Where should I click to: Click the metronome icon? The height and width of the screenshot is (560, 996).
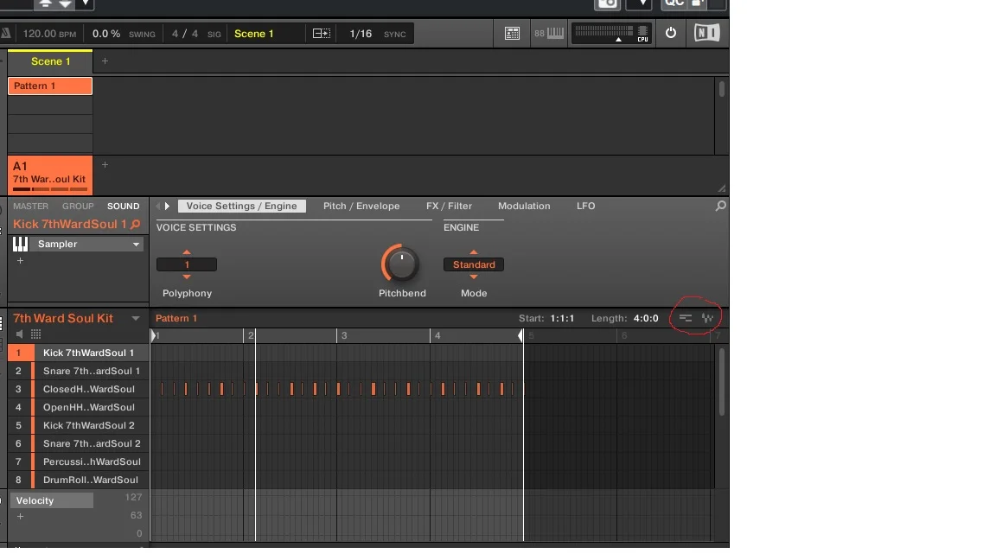click(6, 34)
